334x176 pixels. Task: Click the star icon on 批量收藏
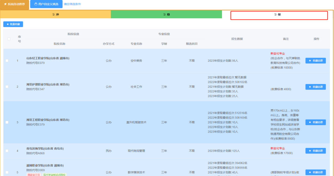tap(8, 24)
